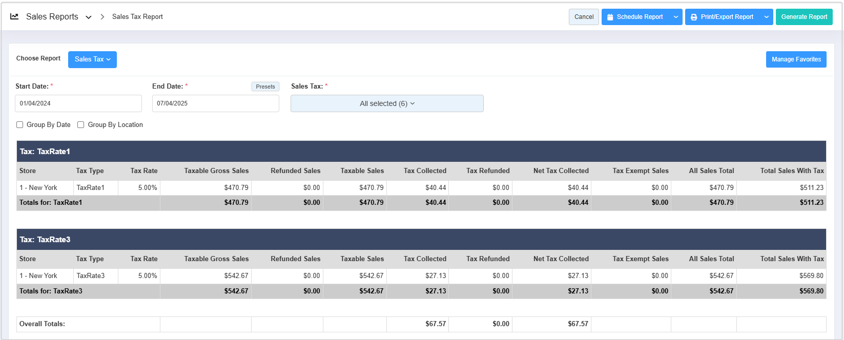Expand the Sales Reports chevron menu

tap(89, 17)
